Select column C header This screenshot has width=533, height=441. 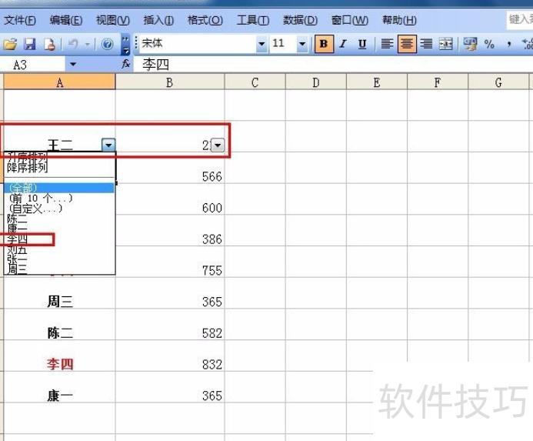tap(255, 82)
